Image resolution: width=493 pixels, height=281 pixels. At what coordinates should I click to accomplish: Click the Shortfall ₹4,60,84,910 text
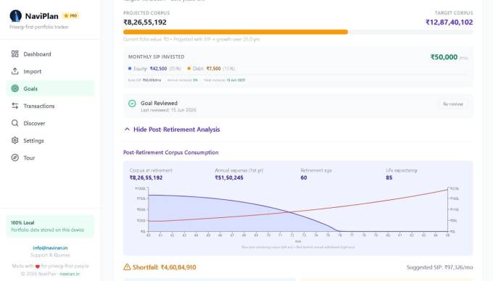164,267
